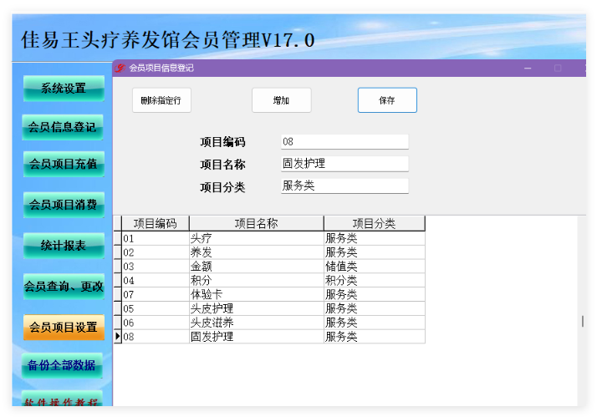Click code cell 03 in the table
The image size is (597, 417).
tap(156, 267)
